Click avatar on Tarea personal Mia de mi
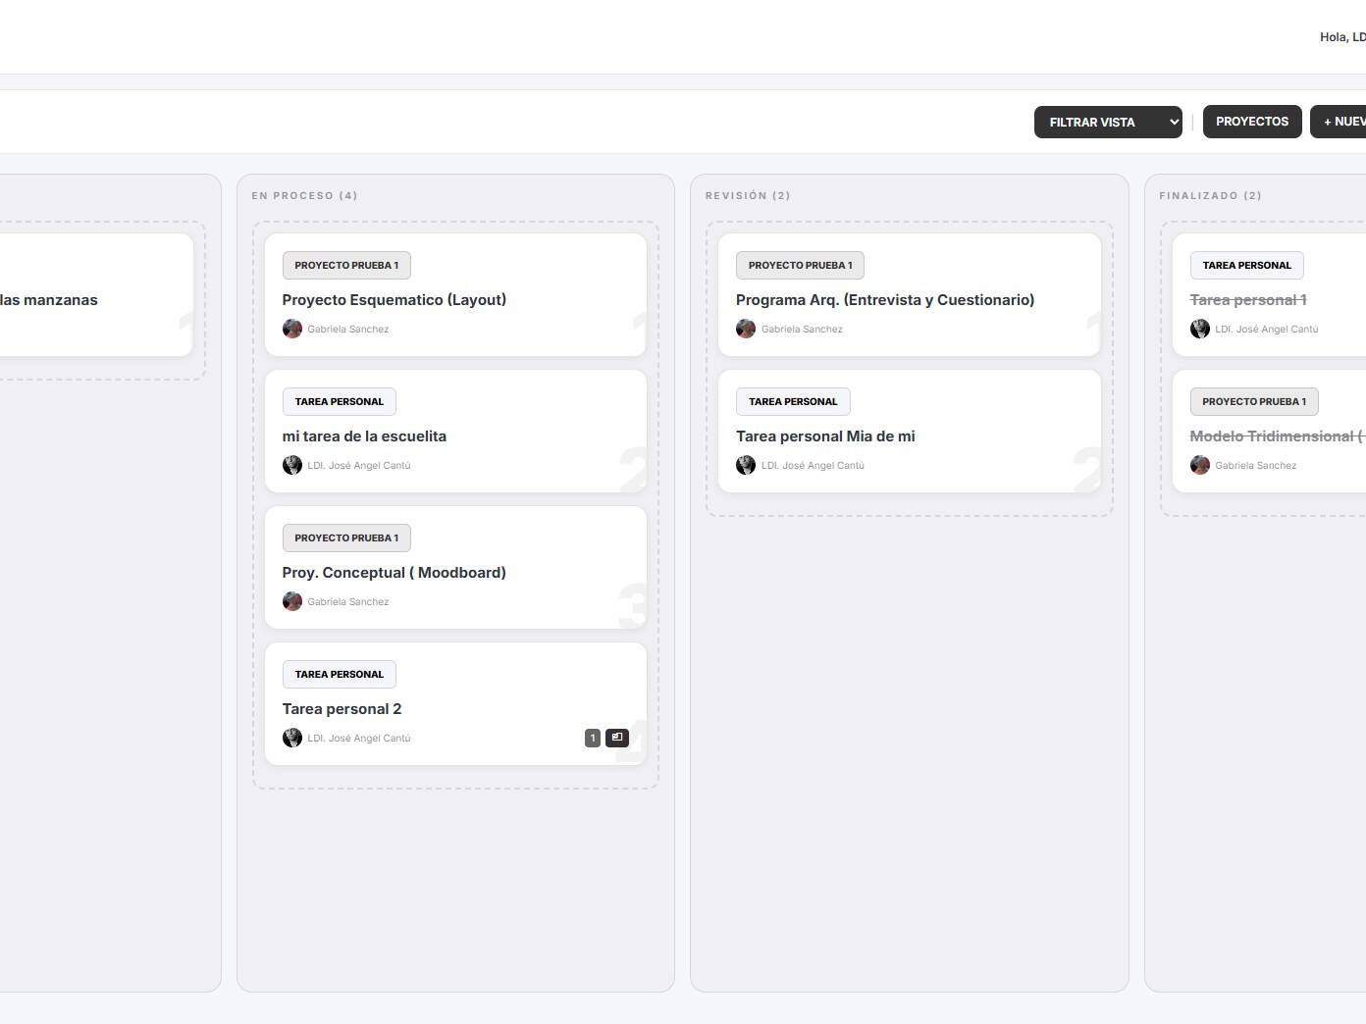Image resolution: width=1366 pixels, height=1024 pixels. [746, 465]
